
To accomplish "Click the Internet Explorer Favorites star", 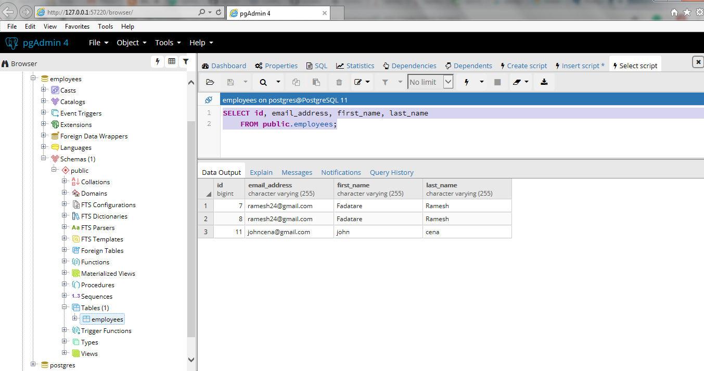I will tap(687, 12).
